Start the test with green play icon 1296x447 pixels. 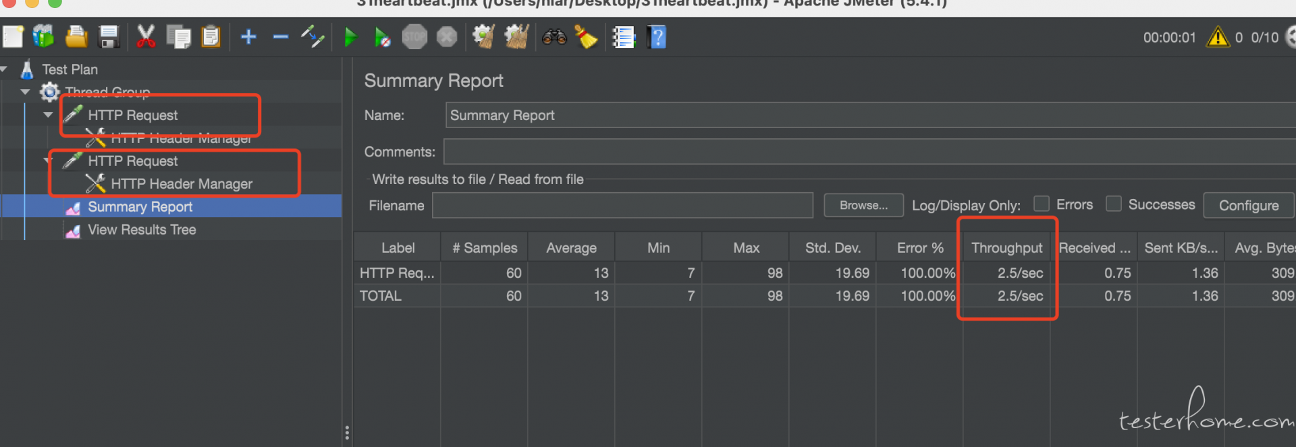point(350,37)
